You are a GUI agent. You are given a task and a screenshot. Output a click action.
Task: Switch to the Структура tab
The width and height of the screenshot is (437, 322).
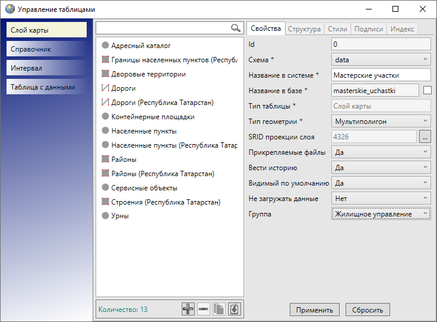coord(305,28)
